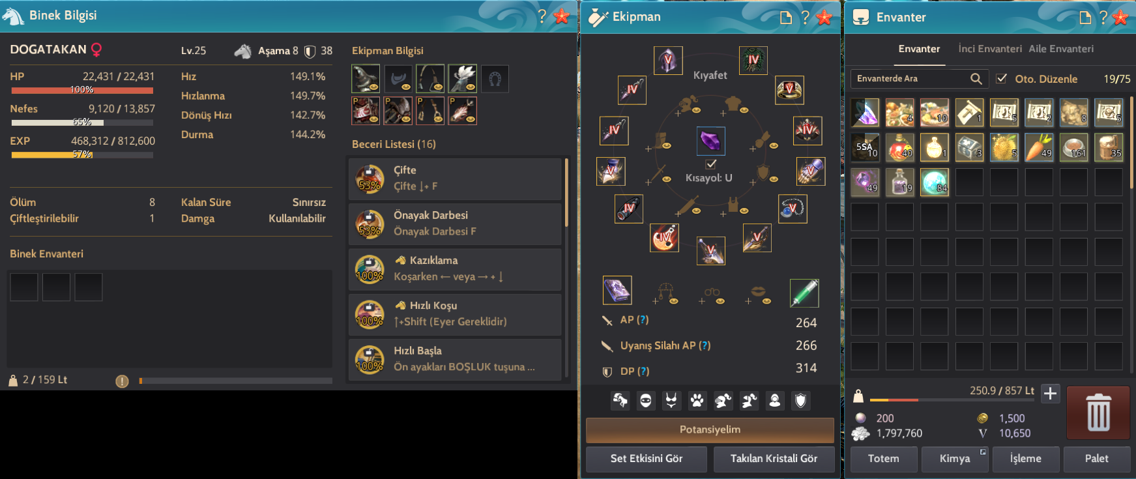Click the trash can delete icon
The width and height of the screenshot is (1136, 479).
click(x=1098, y=413)
